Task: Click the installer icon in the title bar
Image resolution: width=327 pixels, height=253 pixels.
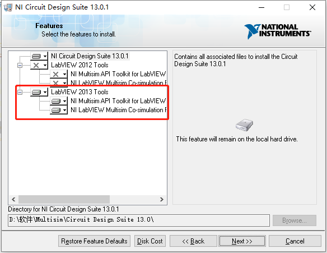Action: (x=8, y=7)
